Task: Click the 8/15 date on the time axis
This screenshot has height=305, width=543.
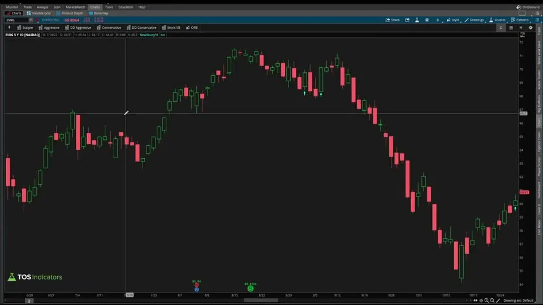Action: [234, 295]
